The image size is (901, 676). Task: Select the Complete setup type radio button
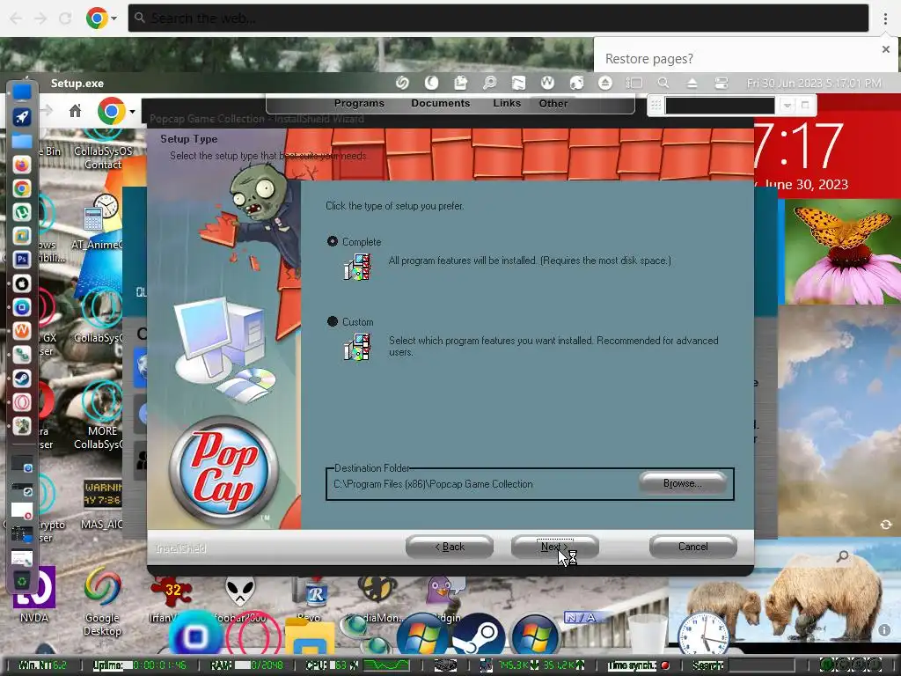tap(332, 241)
